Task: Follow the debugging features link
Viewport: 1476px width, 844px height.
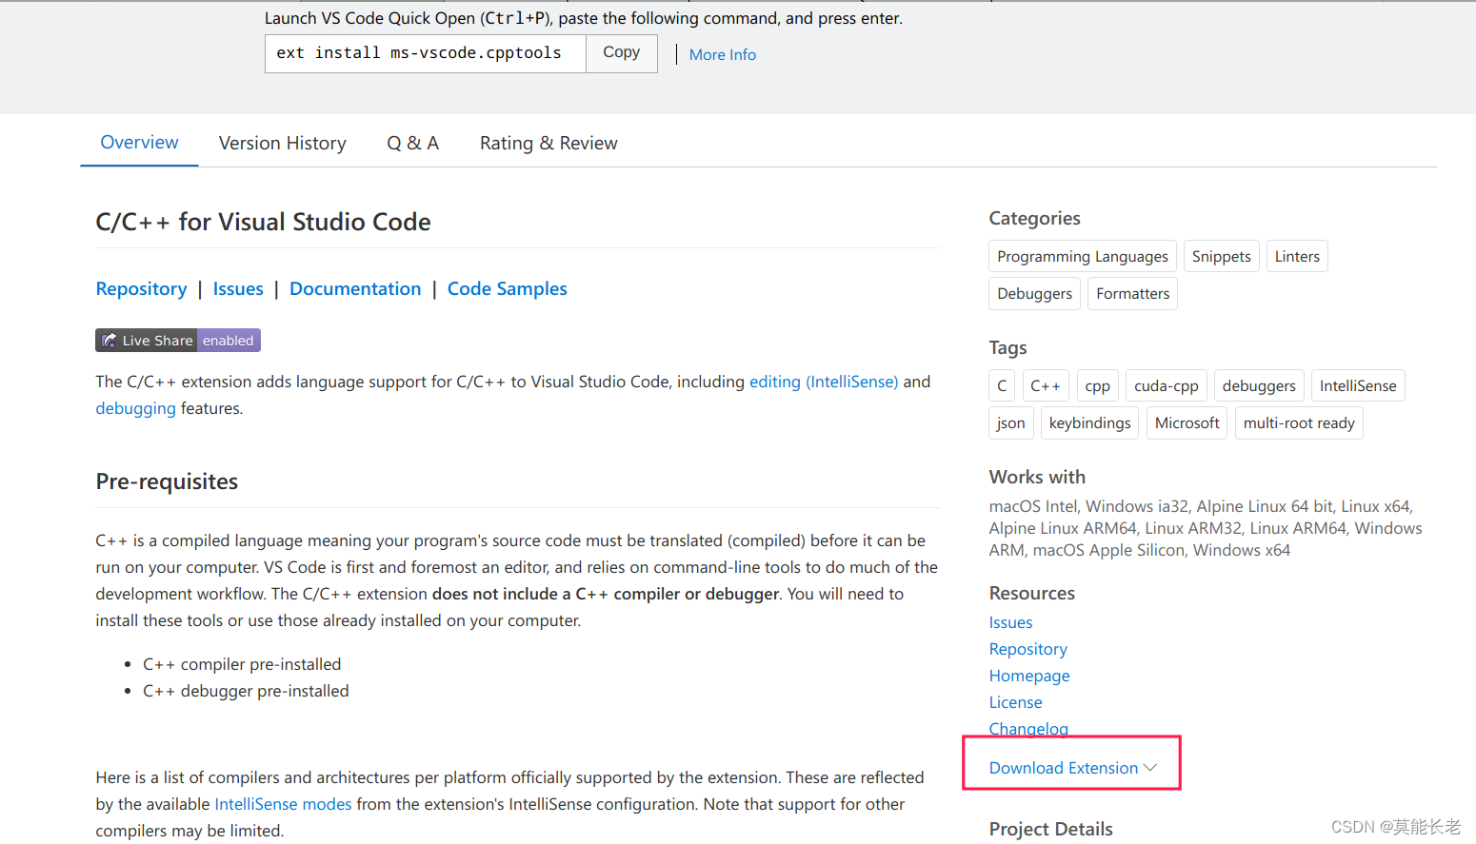Action: (135, 408)
